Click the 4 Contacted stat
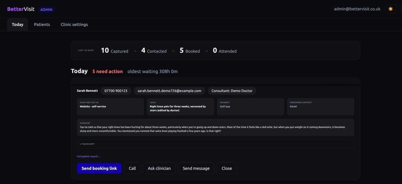The height and width of the screenshot is (184, 402). click(154, 50)
